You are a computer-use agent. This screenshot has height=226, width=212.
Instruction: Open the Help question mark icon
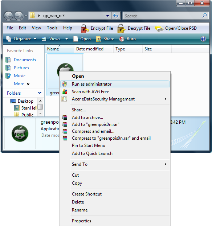coord(203,39)
